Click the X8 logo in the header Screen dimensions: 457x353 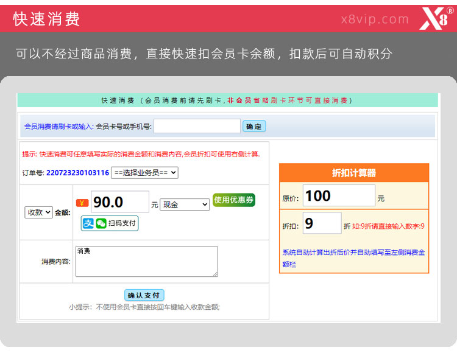click(436, 18)
